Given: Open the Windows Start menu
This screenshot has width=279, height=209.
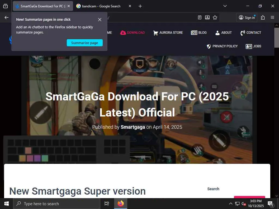Looking at the screenshot, I should click(7, 204).
